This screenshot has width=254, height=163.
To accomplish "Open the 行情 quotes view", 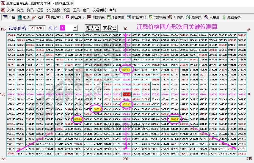I will [8, 17].
